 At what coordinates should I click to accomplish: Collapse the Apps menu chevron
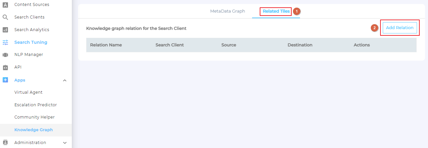pyautogui.click(x=65, y=80)
